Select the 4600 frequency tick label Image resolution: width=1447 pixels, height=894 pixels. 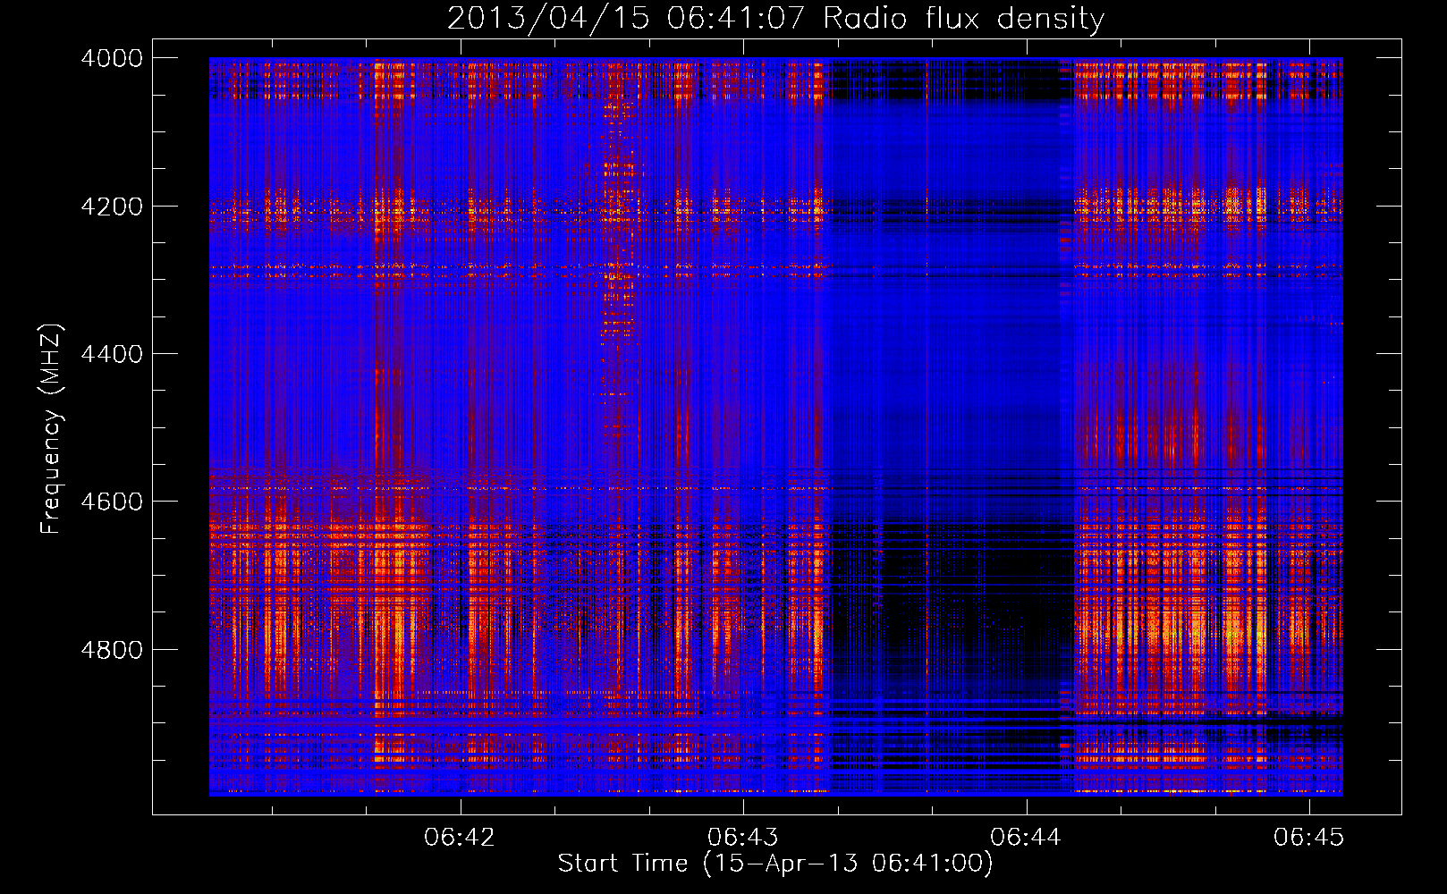112,502
